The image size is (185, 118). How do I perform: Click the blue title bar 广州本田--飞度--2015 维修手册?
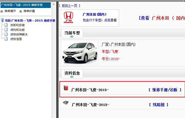(x=26, y=5)
